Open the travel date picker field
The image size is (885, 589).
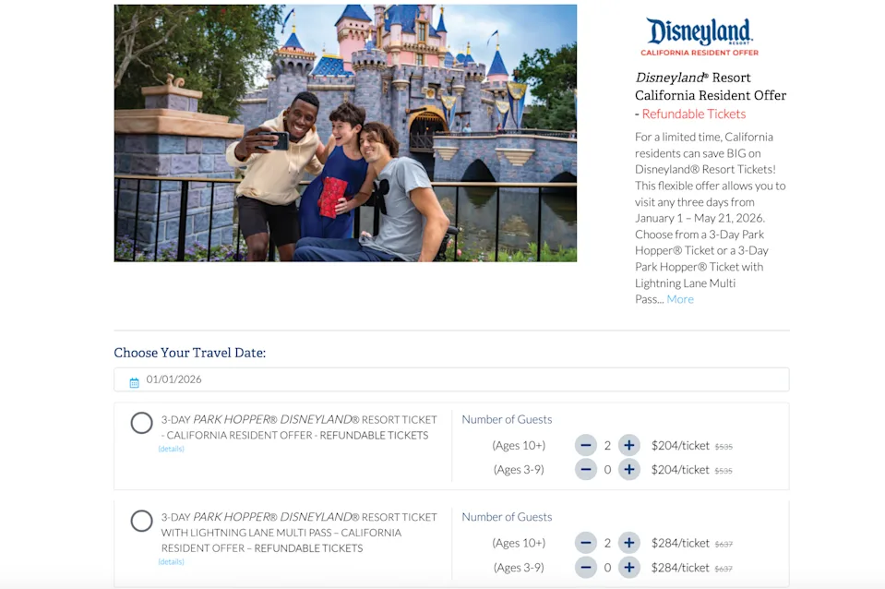(369, 379)
